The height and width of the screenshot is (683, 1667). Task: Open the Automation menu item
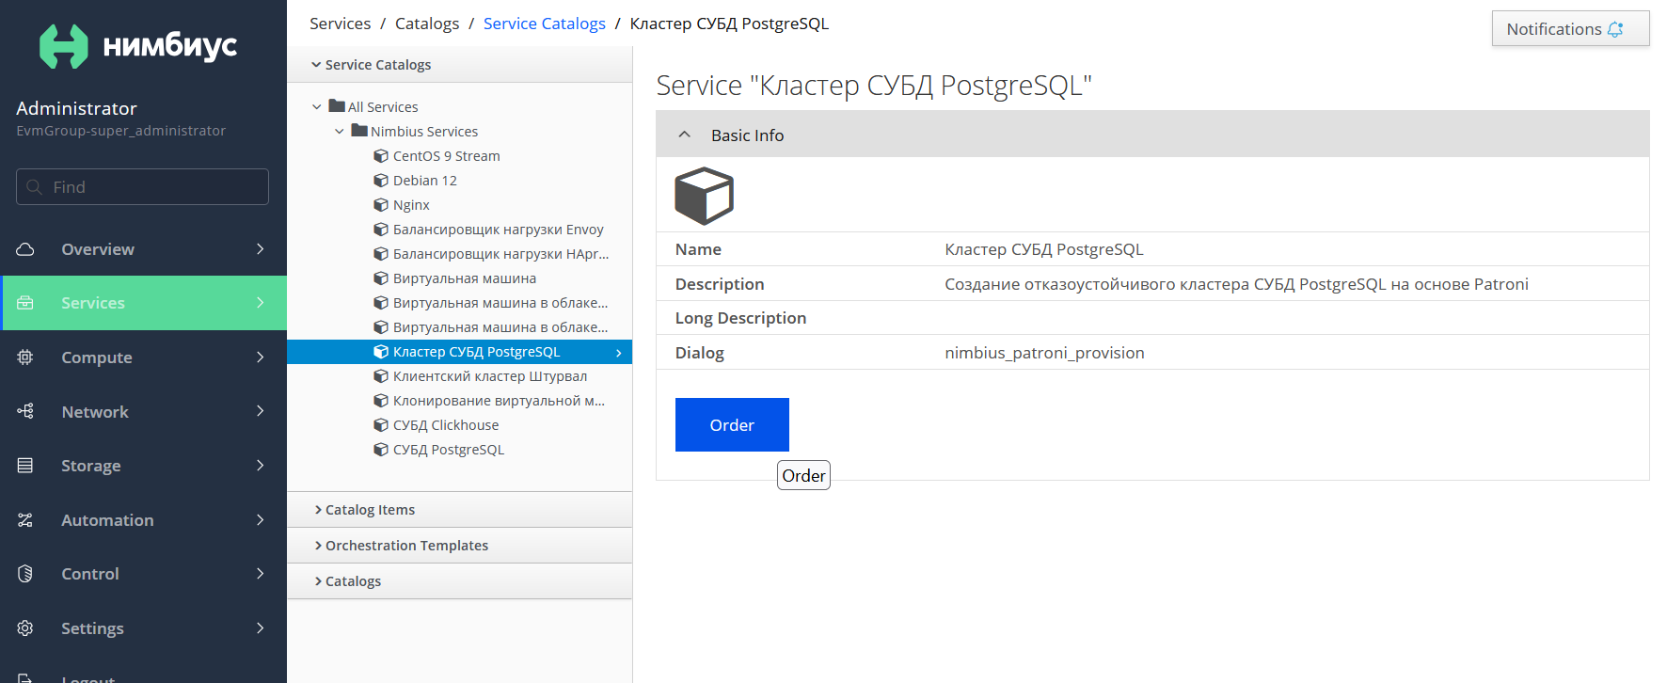pyautogui.click(x=144, y=520)
